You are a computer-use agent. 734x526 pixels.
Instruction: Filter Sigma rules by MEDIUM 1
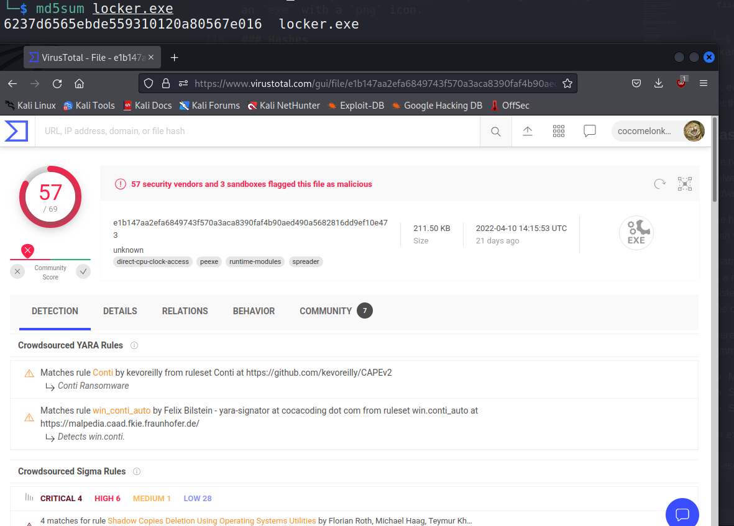tap(152, 499)
